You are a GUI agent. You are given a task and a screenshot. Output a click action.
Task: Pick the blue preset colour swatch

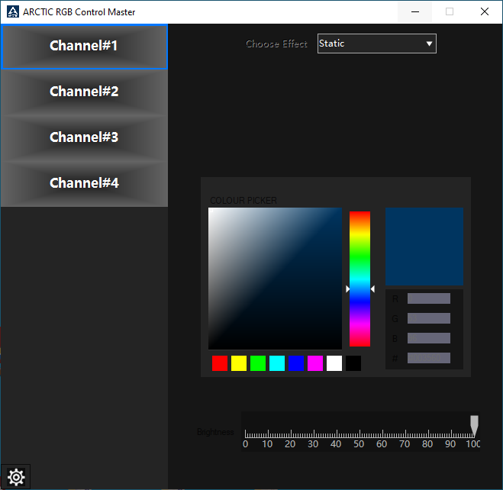pos(296,363)
